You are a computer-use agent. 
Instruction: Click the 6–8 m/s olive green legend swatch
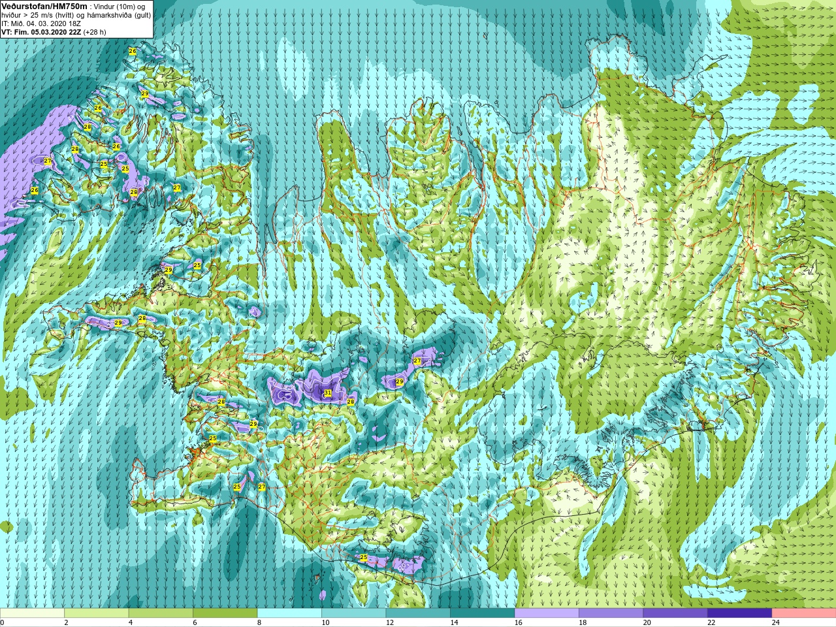point(225,613)
